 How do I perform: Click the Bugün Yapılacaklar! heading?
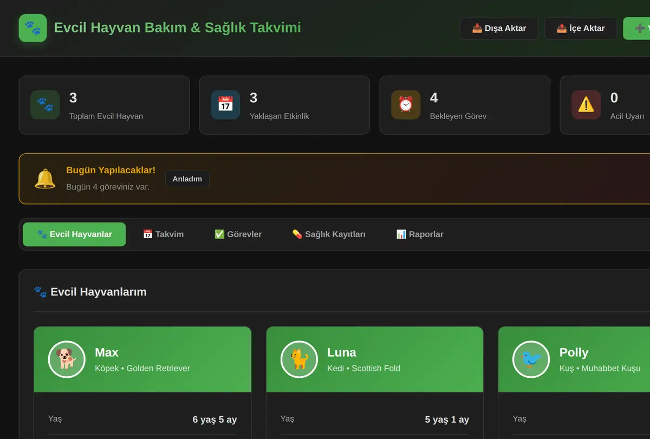[x=110, y=170]
